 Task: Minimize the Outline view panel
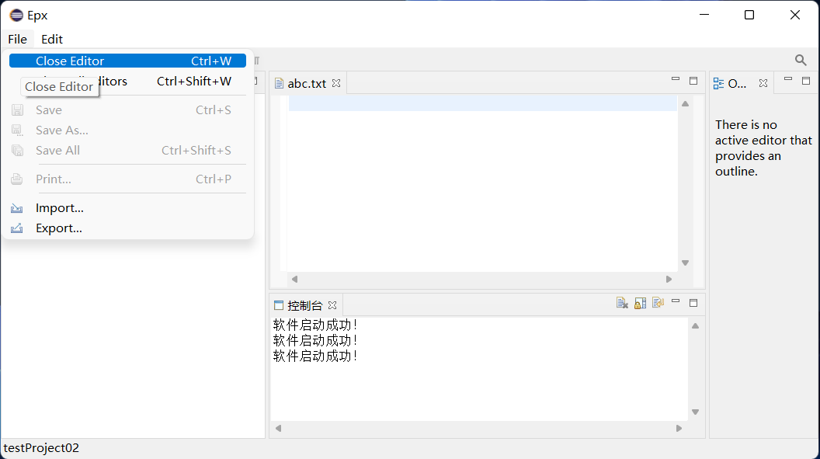(788, 79)
